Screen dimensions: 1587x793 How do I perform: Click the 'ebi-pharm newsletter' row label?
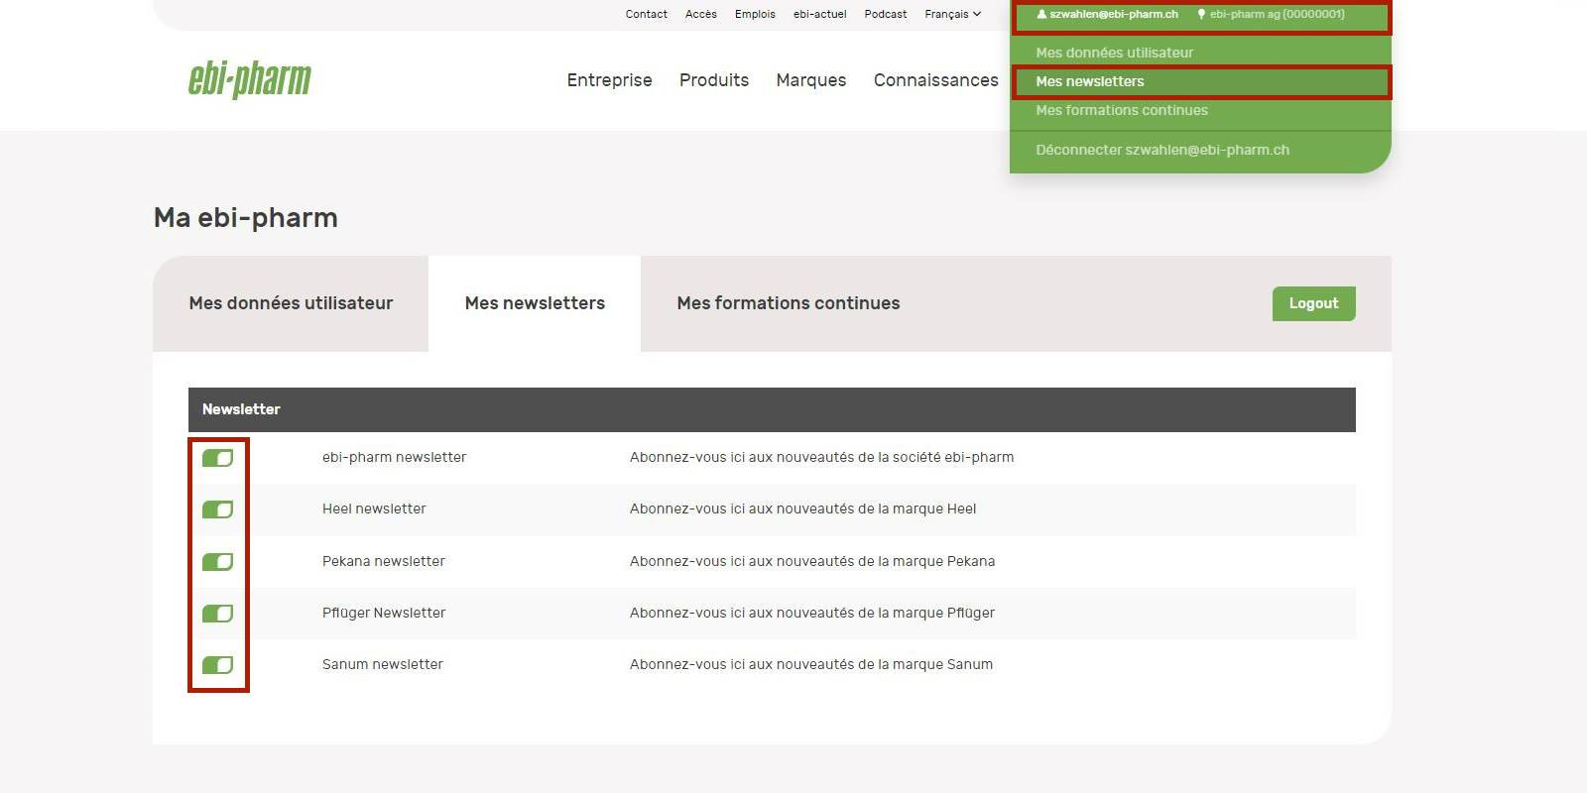pos(394,457)
